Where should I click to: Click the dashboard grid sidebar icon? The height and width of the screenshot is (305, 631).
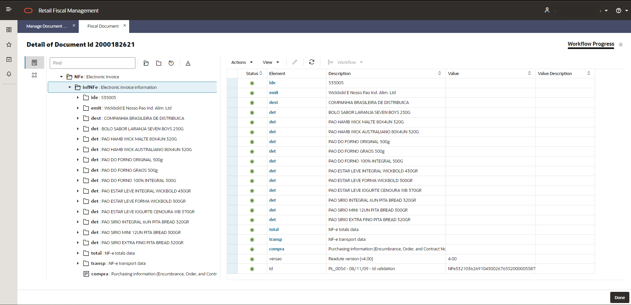pos(9,30)
